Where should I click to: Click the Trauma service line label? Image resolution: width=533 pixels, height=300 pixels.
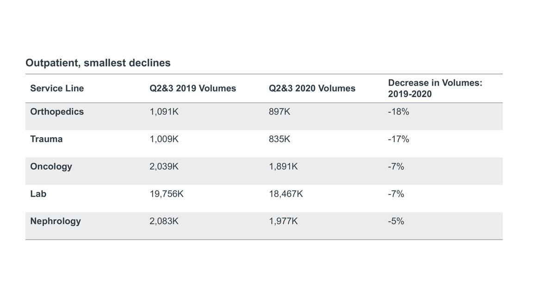point(46,139)
